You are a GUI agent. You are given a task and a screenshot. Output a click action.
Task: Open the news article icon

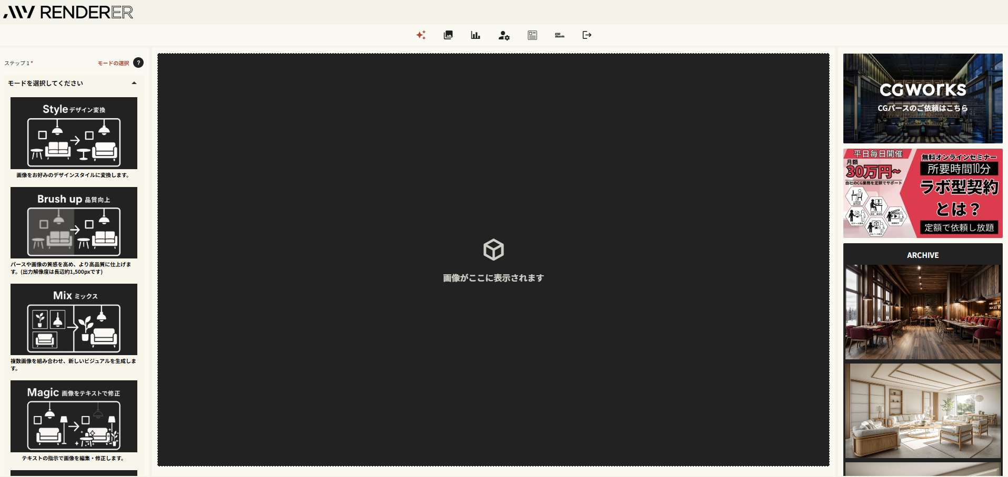(532, 35)
